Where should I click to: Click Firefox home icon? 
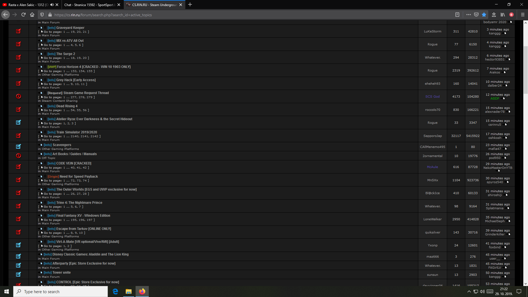(32, 15)
